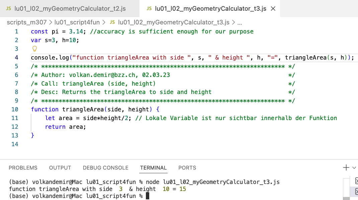Add a new terminal with plus icon
358x200 pixels.
click(x=346, y=168)
